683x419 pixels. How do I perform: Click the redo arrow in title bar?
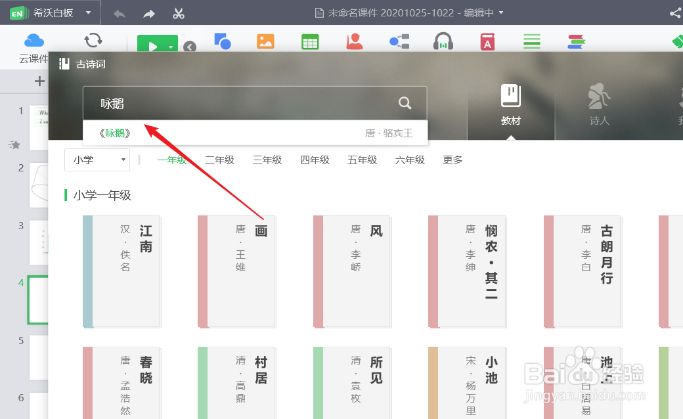coord(149,14)
